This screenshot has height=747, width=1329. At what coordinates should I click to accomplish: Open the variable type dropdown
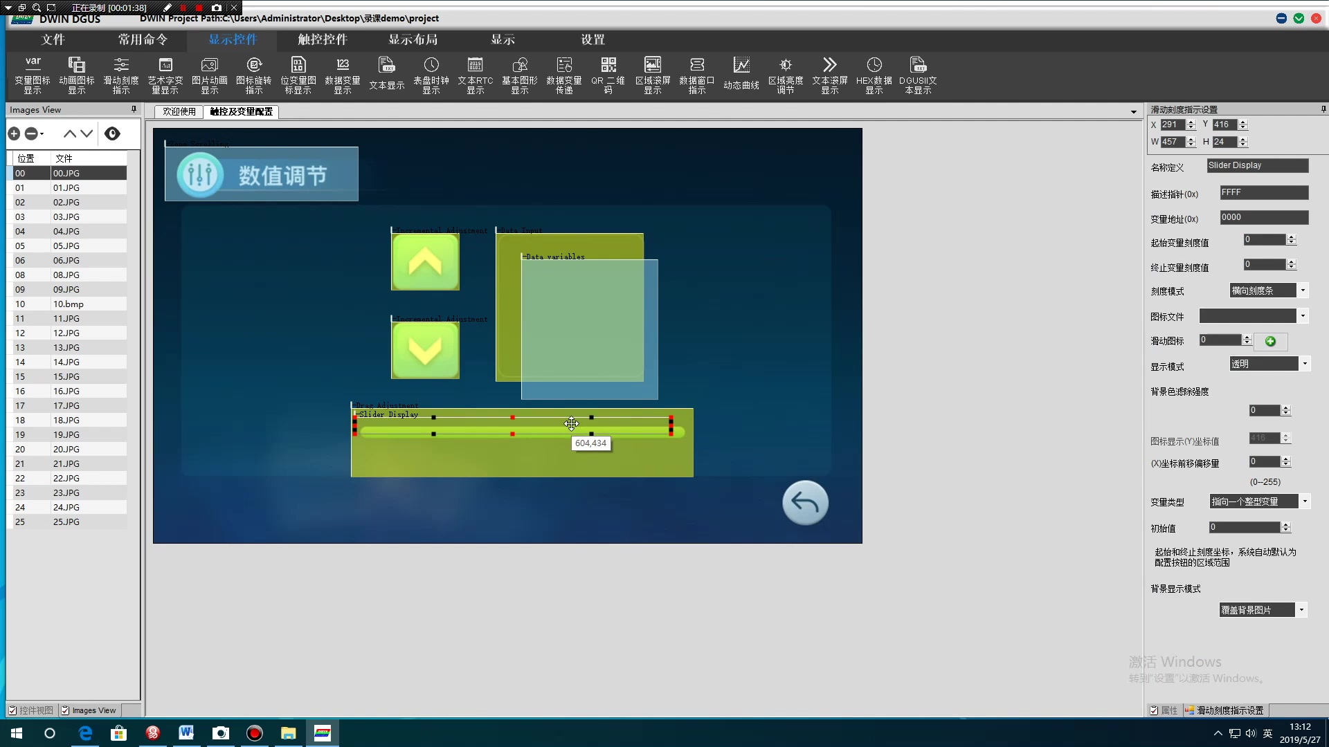(1305, 501)
